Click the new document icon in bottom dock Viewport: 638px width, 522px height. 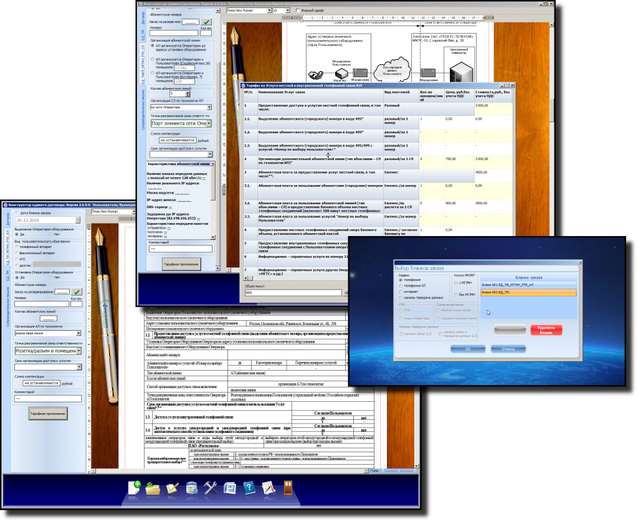coord(135,487)
